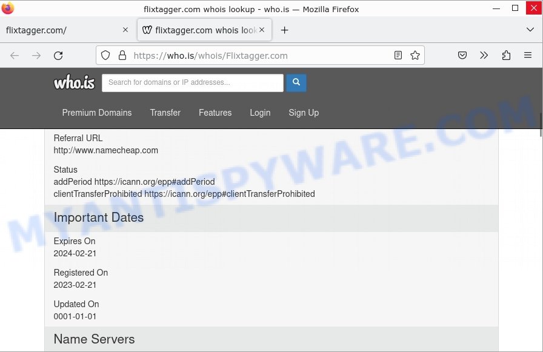Image resolution: width=543 pixels, height=352 pixels.
Task: Click the page vertical scrollbar
Action: 541,125
